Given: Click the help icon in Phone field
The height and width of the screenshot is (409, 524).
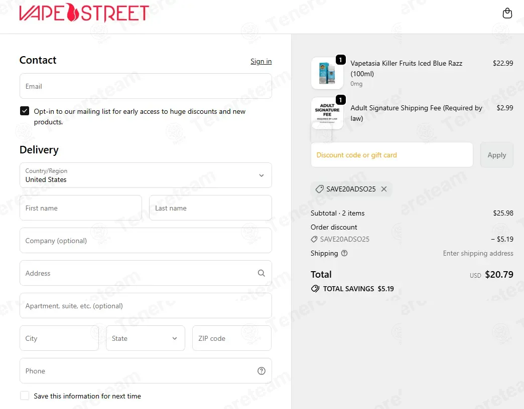Looking at the screenshot, I should [x=261, y=370].
